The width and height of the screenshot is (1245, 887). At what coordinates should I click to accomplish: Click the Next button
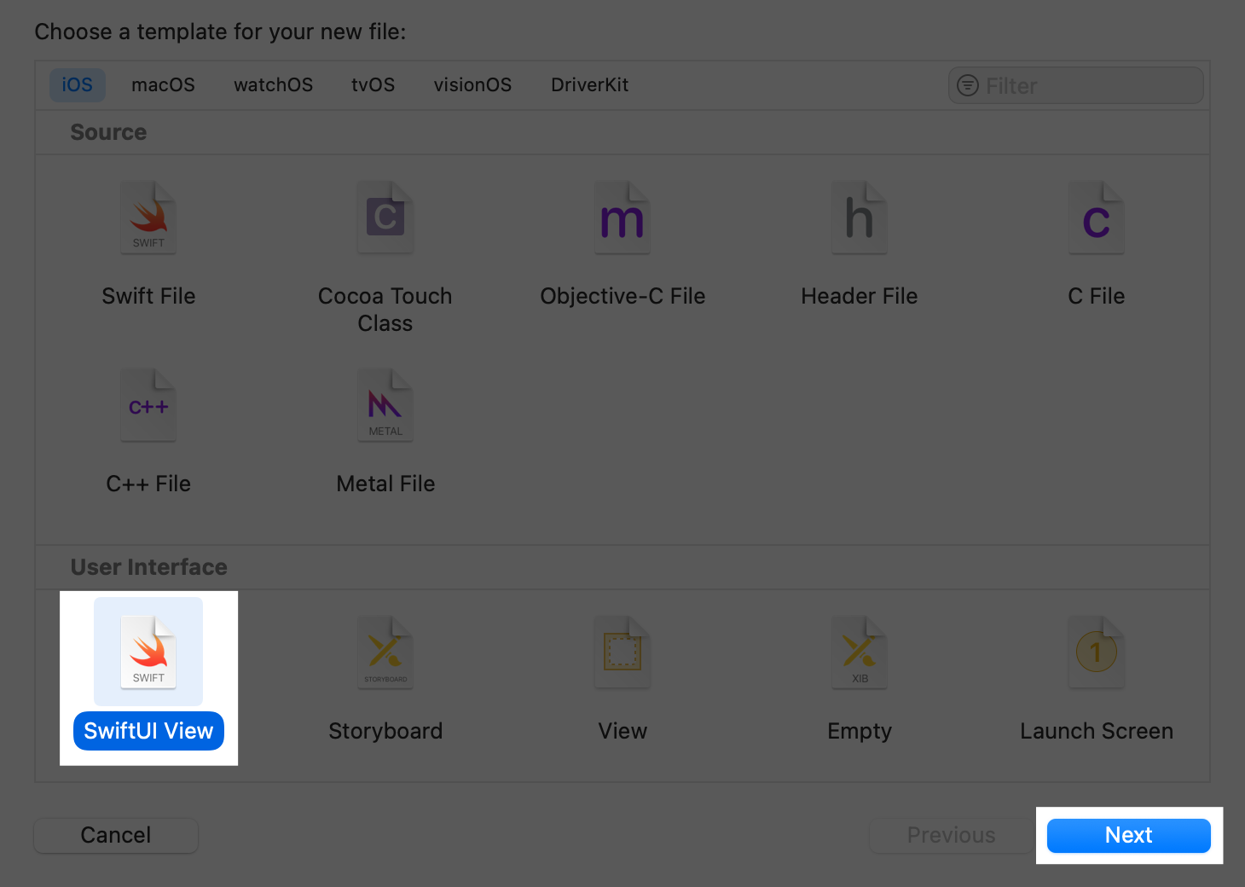click(x=1128, y=835)
